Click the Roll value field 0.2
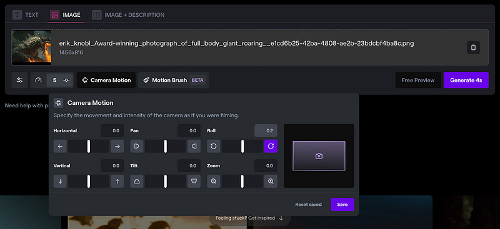 pos(266,130)
